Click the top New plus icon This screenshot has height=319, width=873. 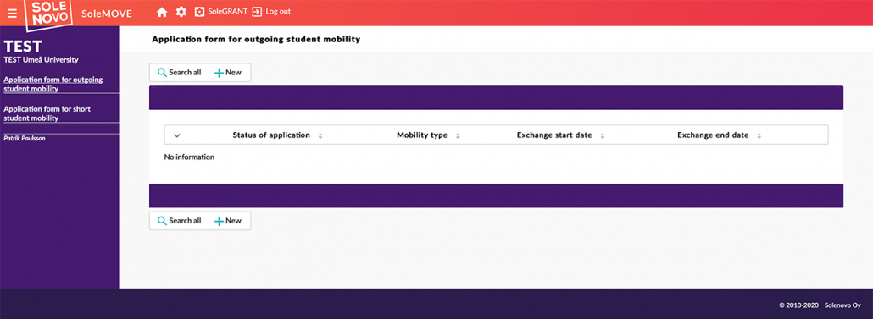point(219,73)
